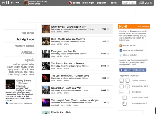Expand the popular dropdown menu
This screenshot has width=156, height=114.
click(x=102, y=3)
